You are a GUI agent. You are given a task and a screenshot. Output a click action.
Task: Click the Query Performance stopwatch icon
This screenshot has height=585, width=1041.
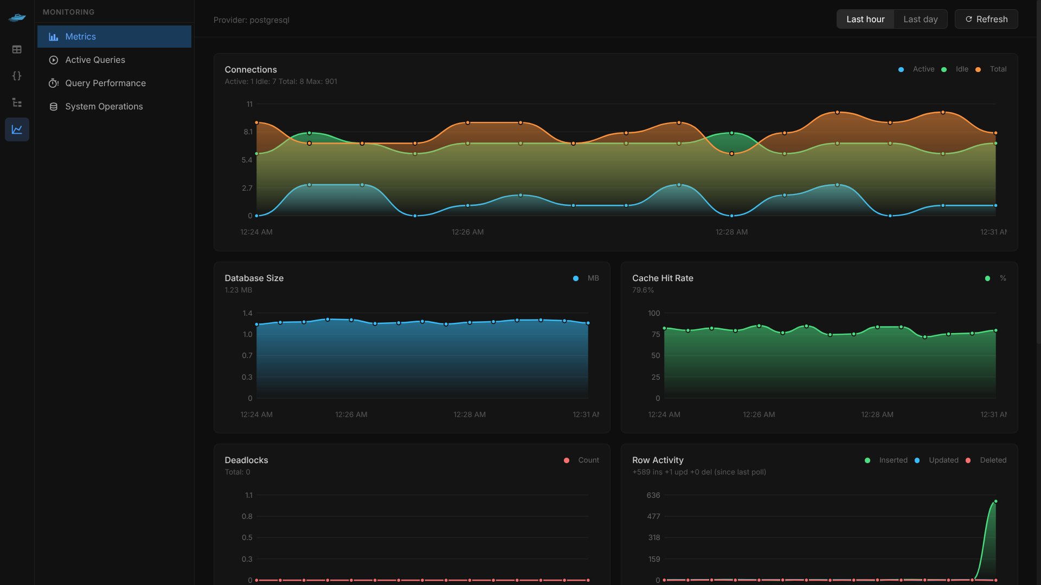point(53,83)
